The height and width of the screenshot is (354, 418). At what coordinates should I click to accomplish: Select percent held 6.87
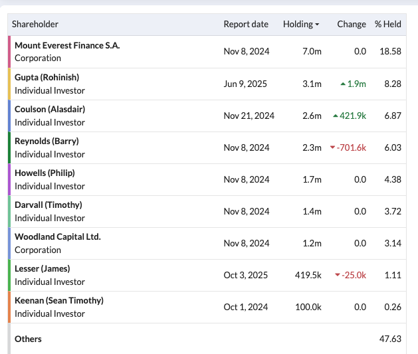pyautogui.click(x=393, y=116)
